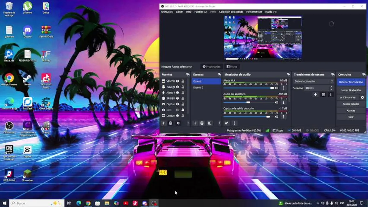The image size is (368, 207).
Task: Click Audio del escritorio volume slider
Action: [249, 102]
